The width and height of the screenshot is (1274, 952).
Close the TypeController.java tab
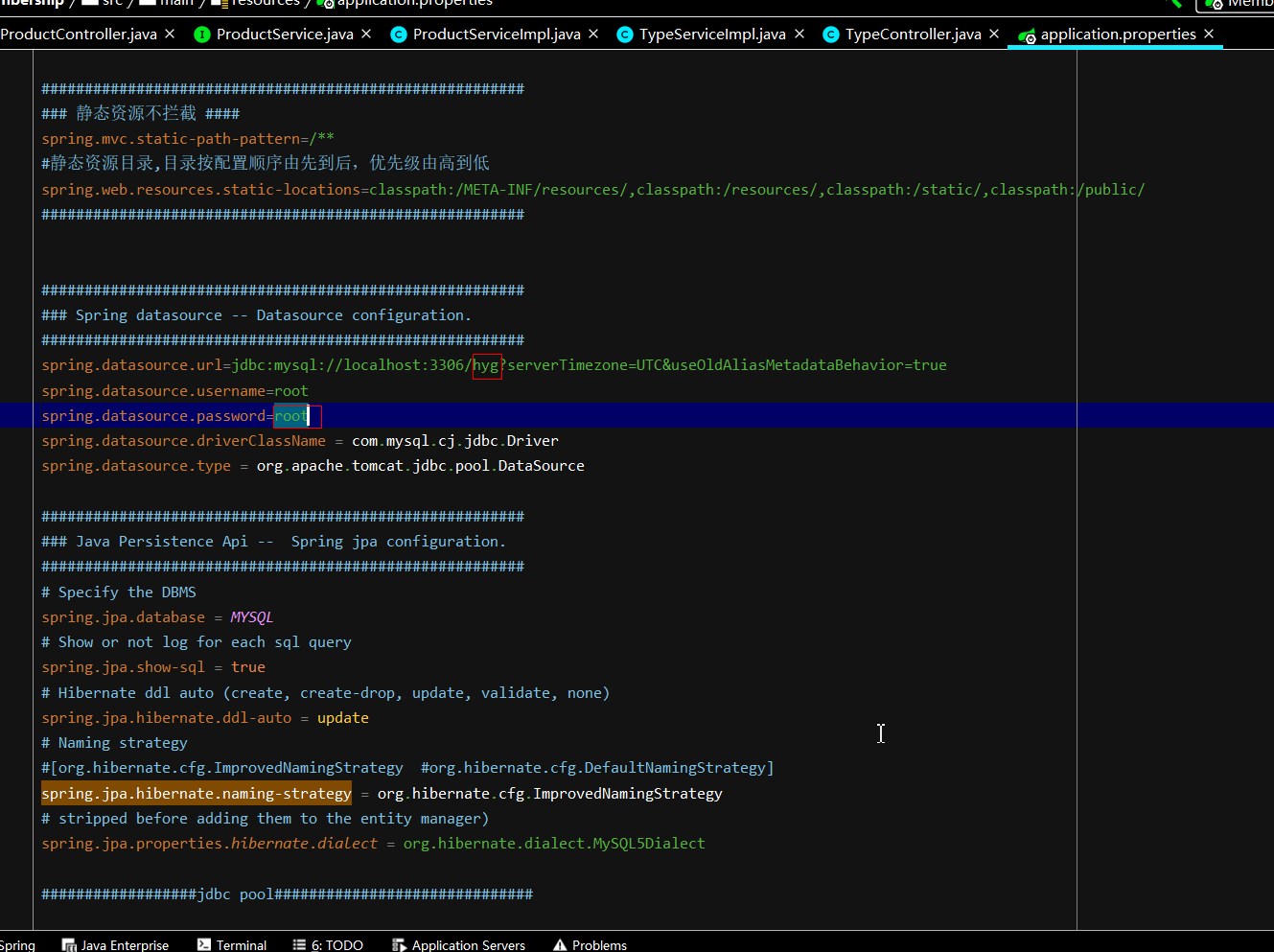click(x=994, y=34)
